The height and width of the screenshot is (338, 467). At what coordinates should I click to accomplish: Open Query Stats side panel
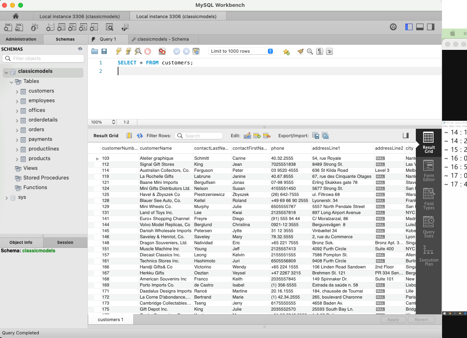click(429, 227)
